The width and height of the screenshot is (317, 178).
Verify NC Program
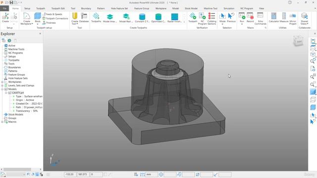point(203,18)
